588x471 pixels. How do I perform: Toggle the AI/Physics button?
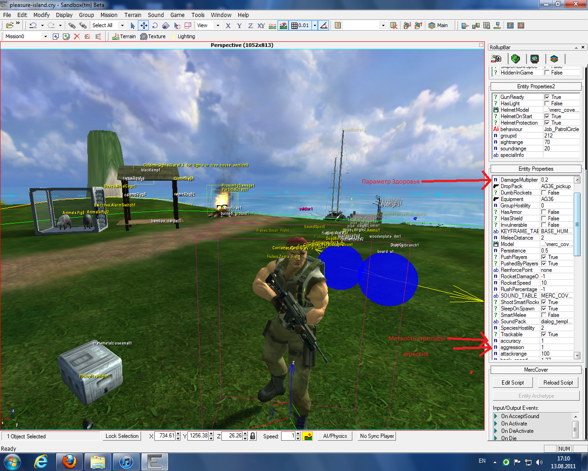pyautogui.click(x=335, y=436)
